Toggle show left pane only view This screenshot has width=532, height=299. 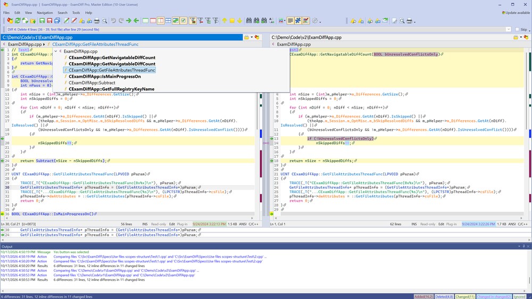(x=145, y=21)
